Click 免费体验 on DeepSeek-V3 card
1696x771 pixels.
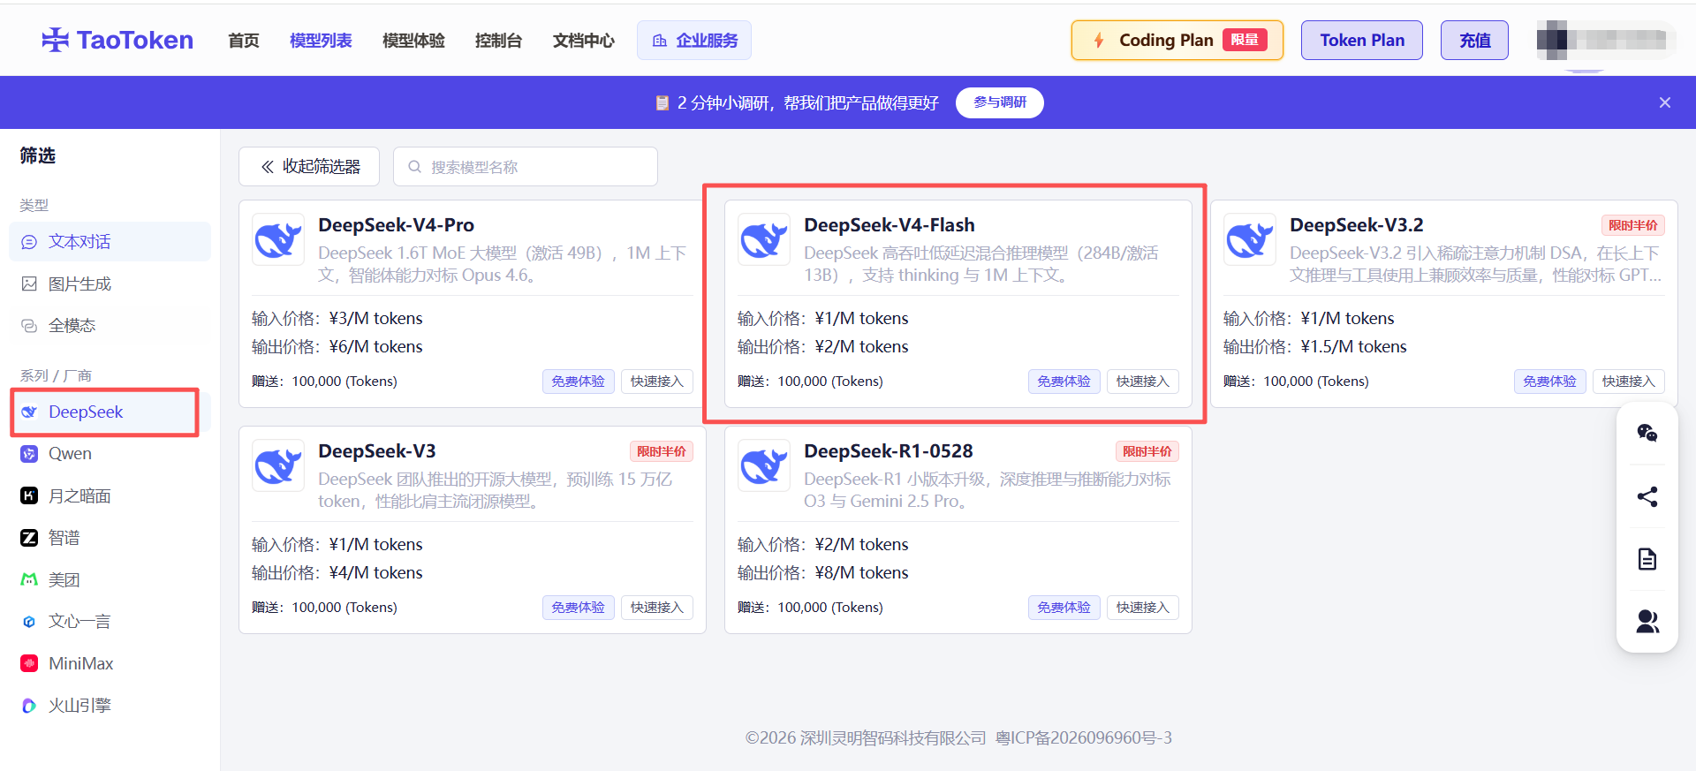[x=579, y=608]
